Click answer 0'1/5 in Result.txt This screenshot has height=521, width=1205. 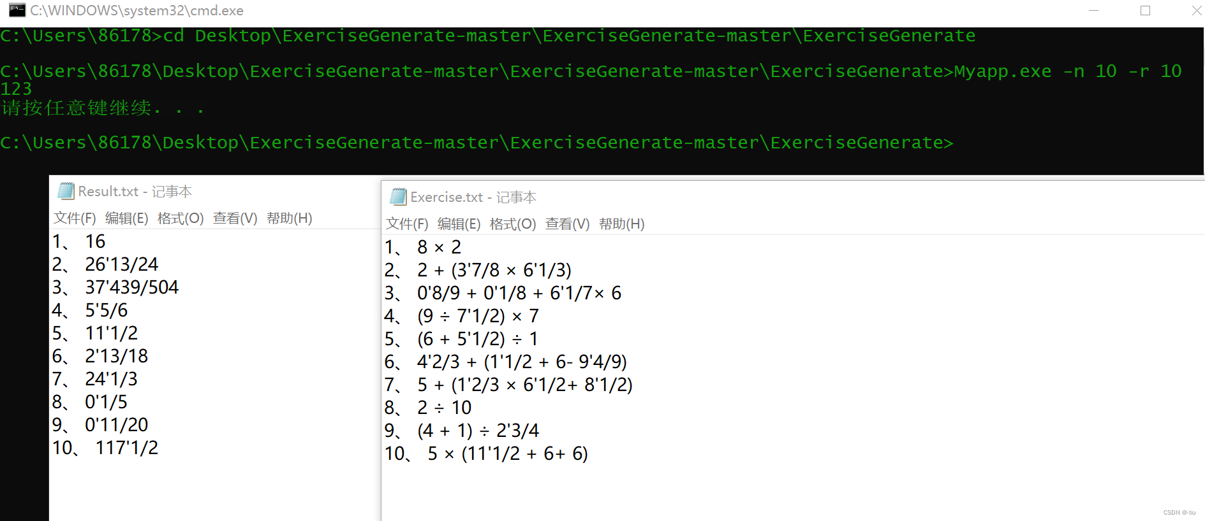pyautogui.click(x=106, y=402)
